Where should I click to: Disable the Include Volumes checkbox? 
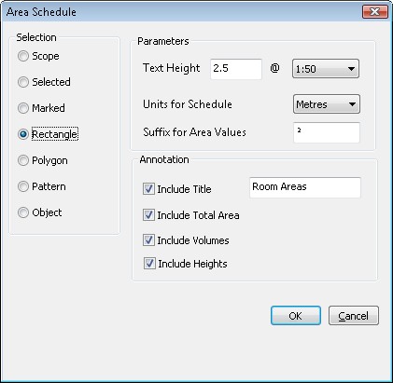tap(148, 240)
